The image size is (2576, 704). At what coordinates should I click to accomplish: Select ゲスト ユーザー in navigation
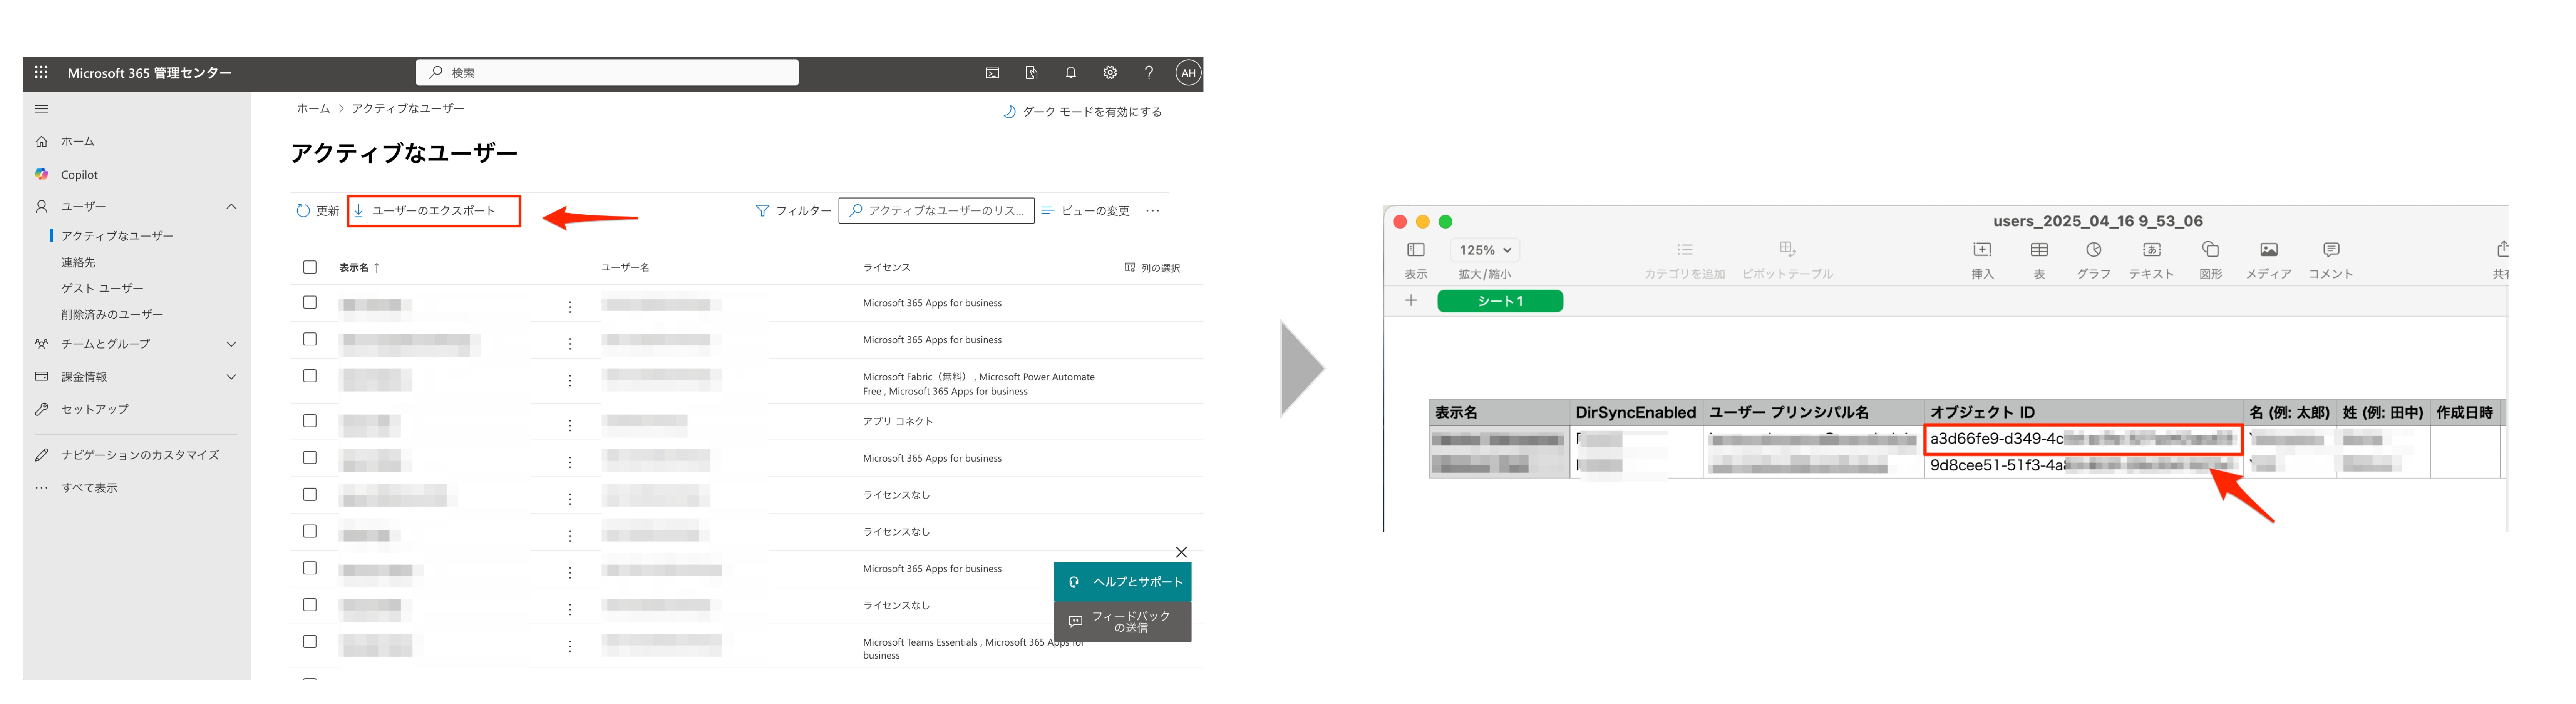click(102, 289)
